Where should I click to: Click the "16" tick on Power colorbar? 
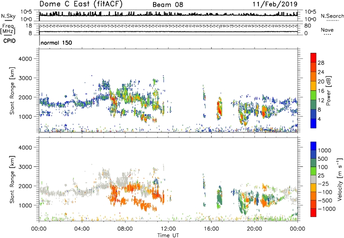click(x=321, y=91)
